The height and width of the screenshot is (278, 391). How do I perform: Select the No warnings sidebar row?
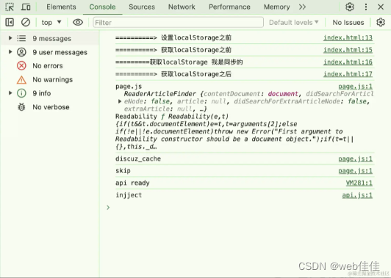(x=50, y=79)
